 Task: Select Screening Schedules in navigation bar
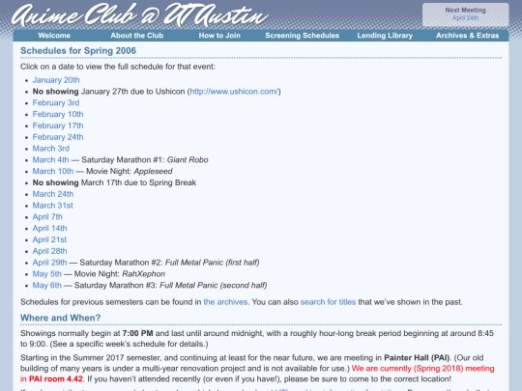[x=302, y=36]
